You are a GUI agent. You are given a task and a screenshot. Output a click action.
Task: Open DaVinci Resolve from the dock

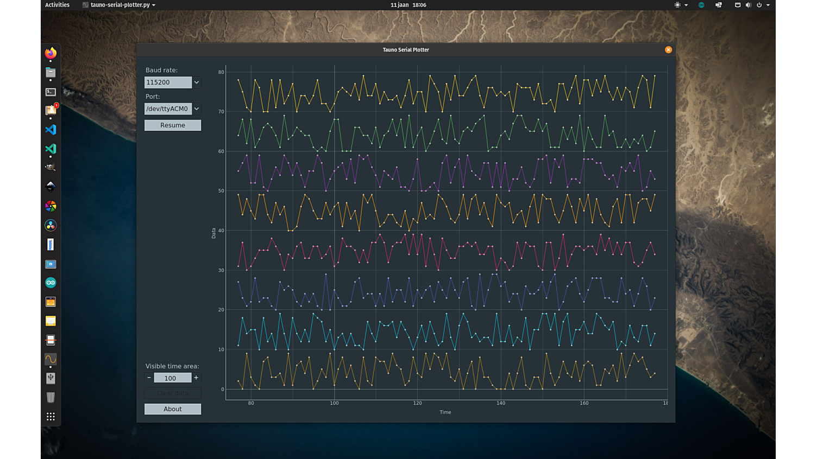pos(51,225)
